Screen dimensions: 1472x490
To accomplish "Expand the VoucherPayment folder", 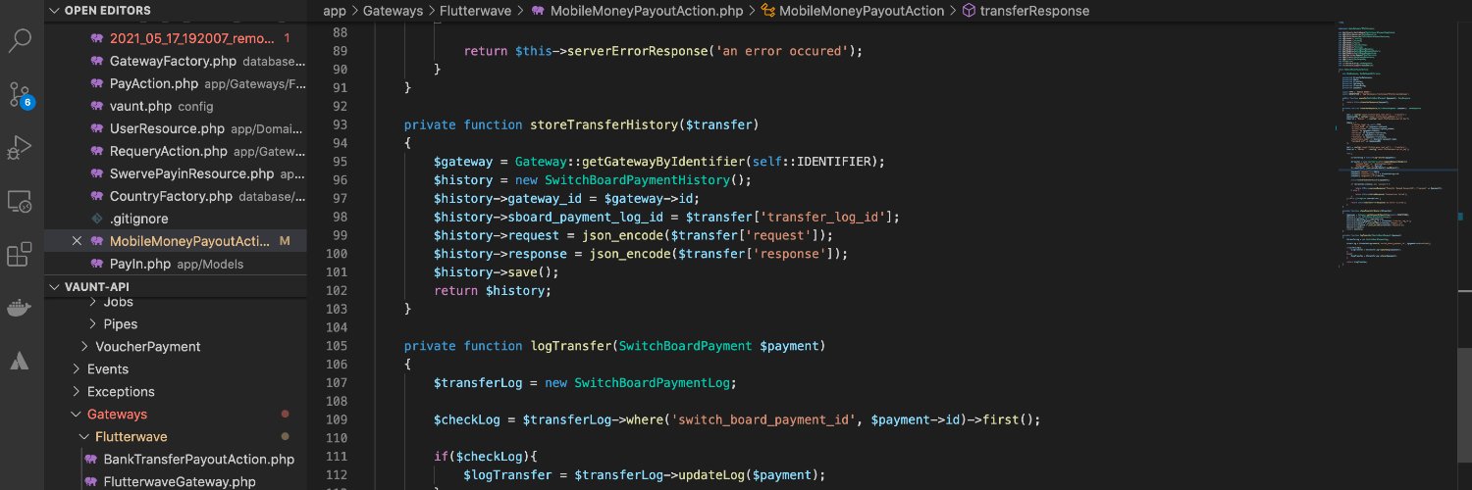I will coord(176,346).
